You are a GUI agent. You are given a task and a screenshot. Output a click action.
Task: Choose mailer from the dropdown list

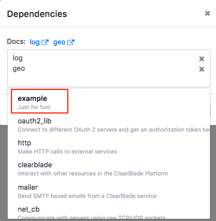109,191
